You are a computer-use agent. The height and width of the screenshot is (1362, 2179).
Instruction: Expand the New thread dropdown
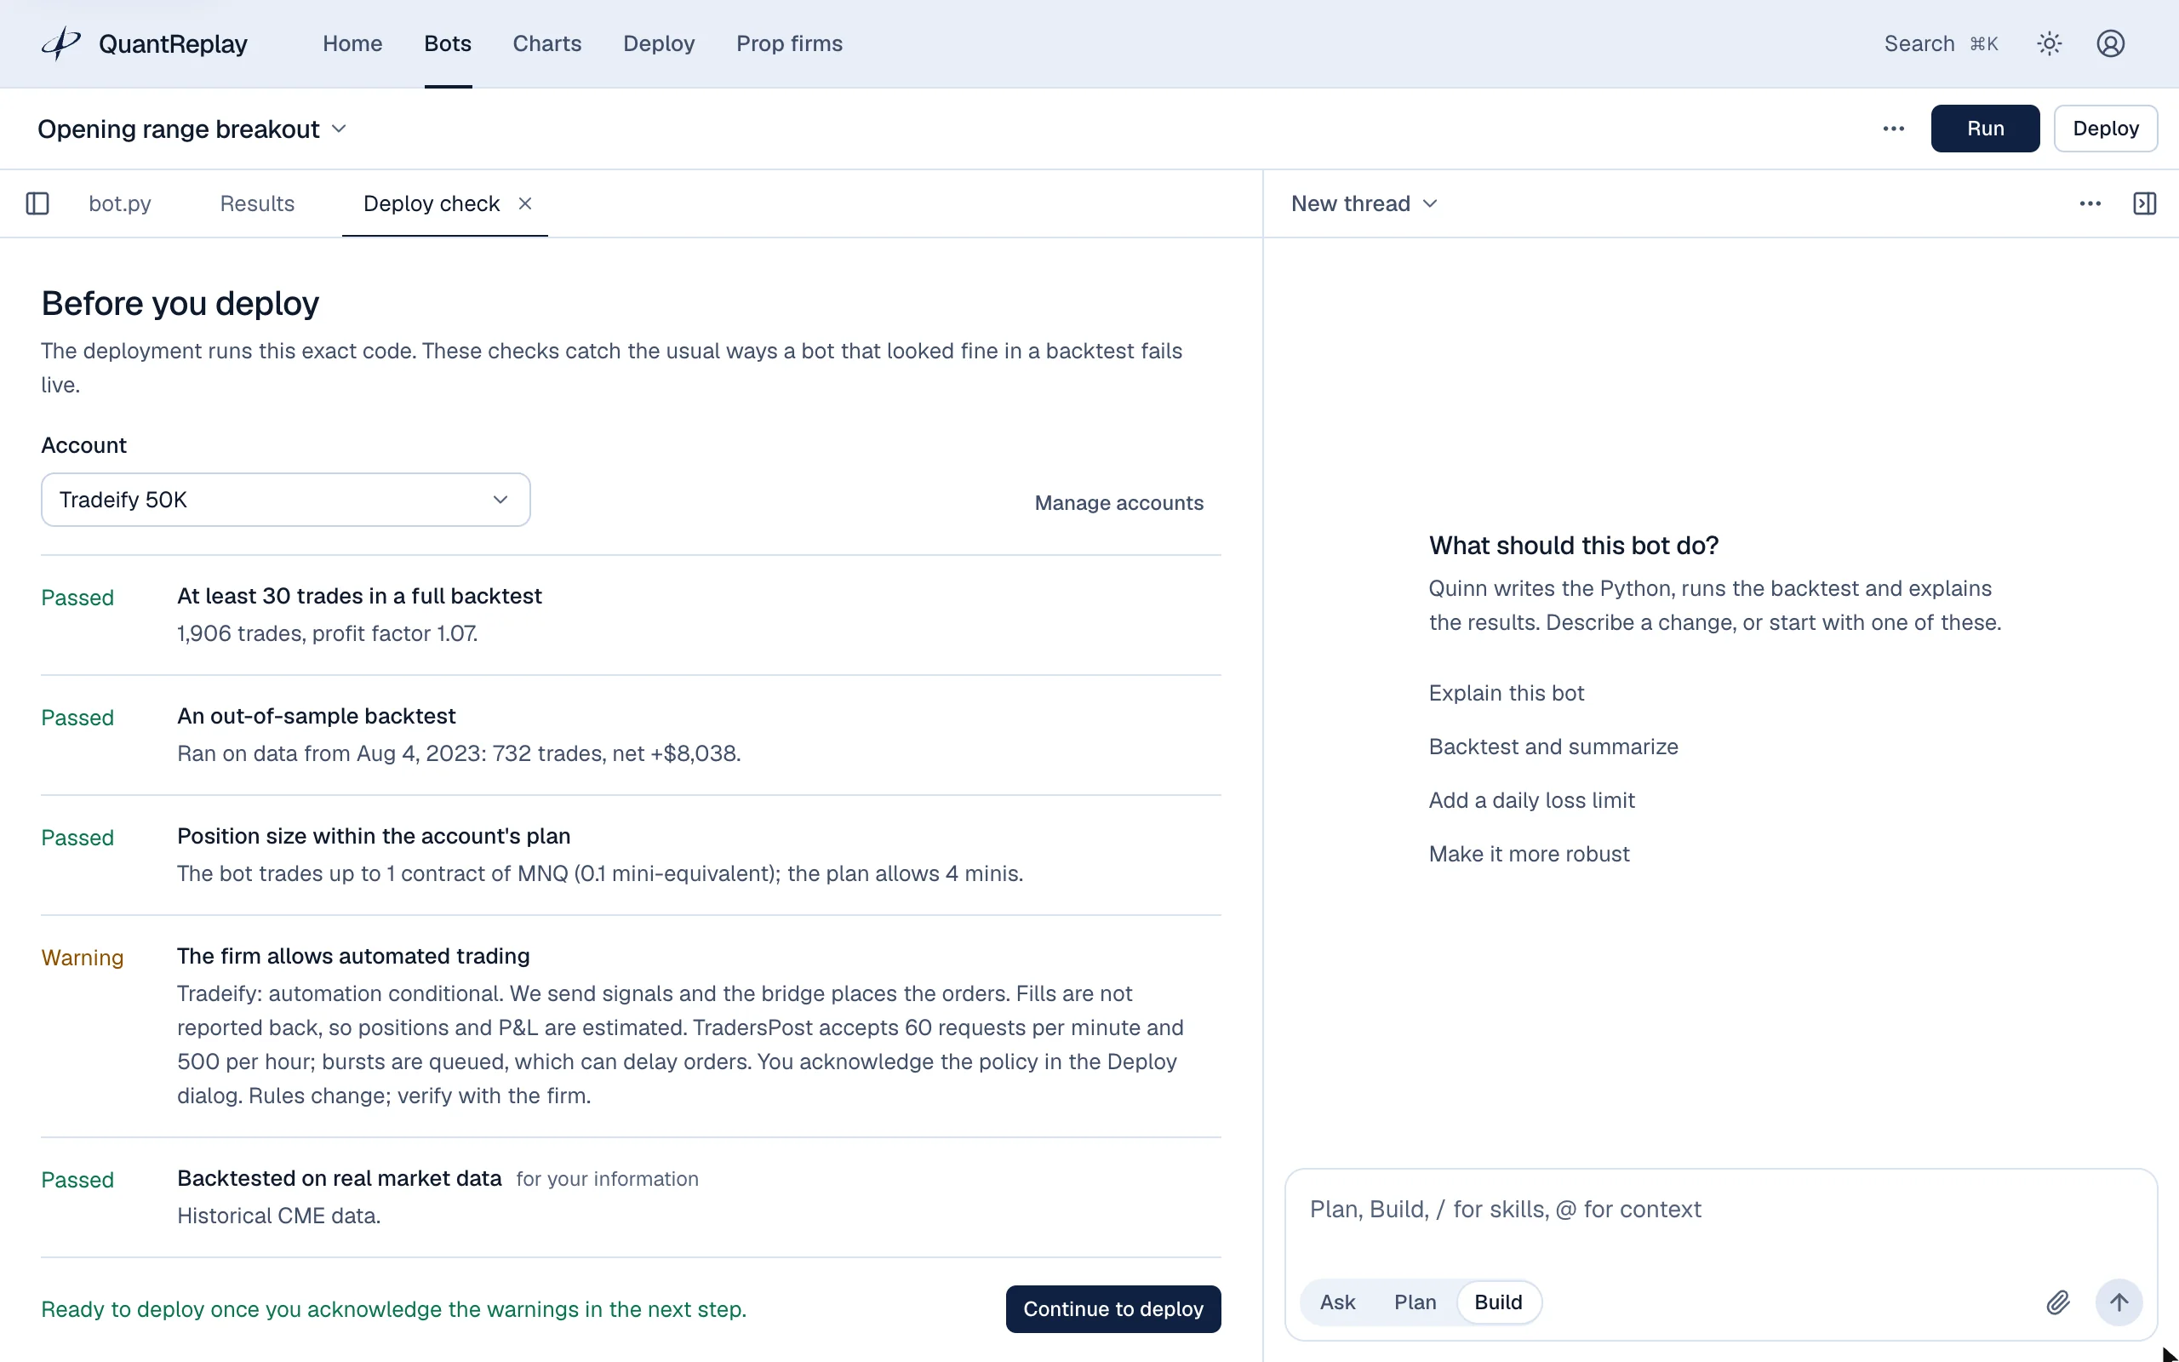pos(1364,203)
